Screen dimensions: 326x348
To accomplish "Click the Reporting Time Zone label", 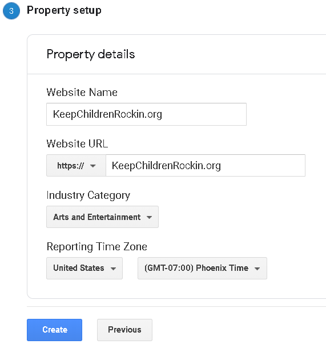I will click(97, 247).
